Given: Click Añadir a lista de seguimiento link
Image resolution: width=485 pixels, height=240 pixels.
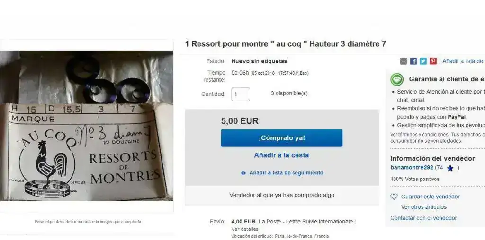Looking at the screenshot, I should [287, 173].
